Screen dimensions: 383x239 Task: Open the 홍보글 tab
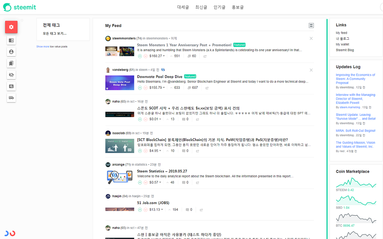point(238,7)
